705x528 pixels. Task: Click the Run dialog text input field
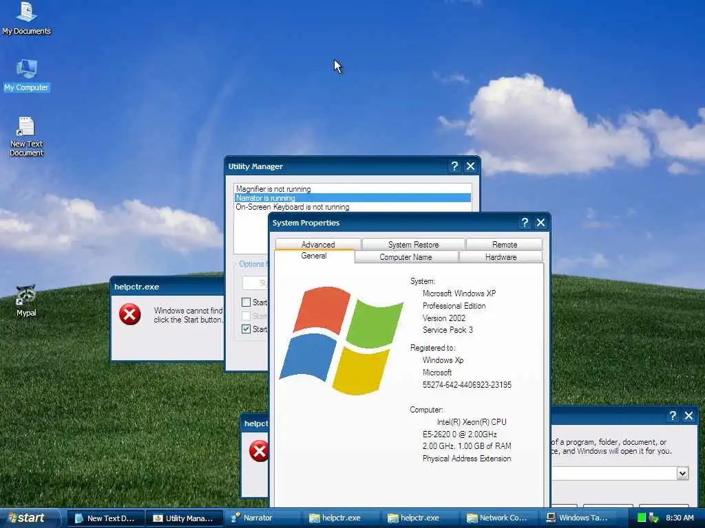point(614,473)
